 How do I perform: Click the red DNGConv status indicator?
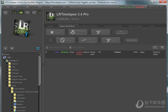(140, 7)
